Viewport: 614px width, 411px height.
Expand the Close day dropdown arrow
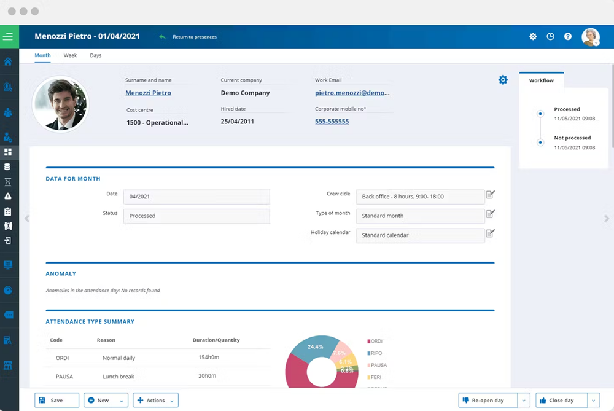coord(593,401)
